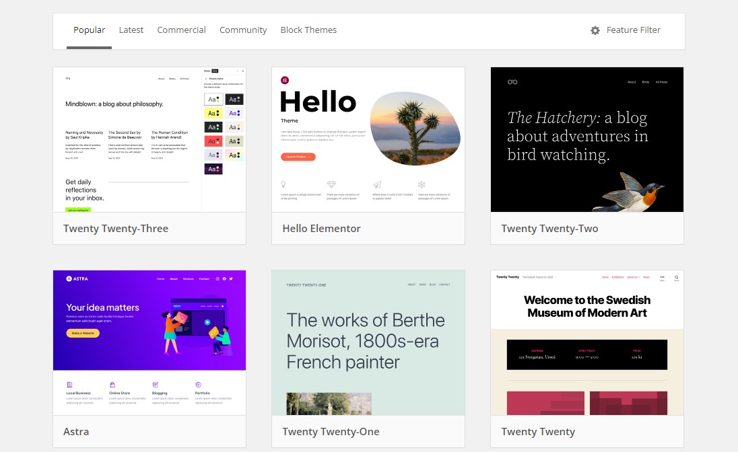
Task: Click the Hello Elementor theme preview image
Action: (x=368, y=140)
